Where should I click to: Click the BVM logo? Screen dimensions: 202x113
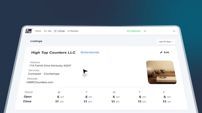coord(29,31)
